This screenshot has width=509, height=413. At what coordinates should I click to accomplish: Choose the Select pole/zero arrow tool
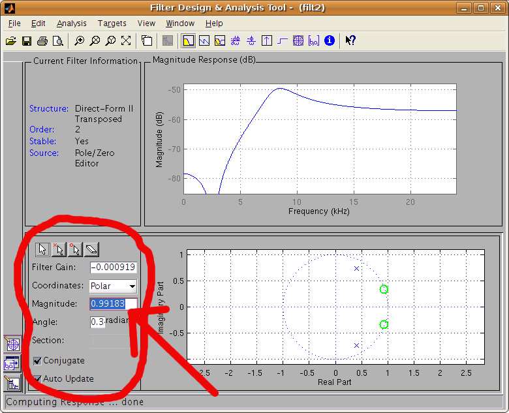pos(42,249)
